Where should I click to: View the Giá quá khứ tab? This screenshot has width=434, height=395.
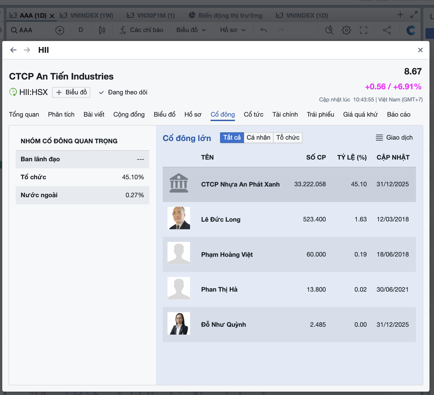click(x=360, y=115)
